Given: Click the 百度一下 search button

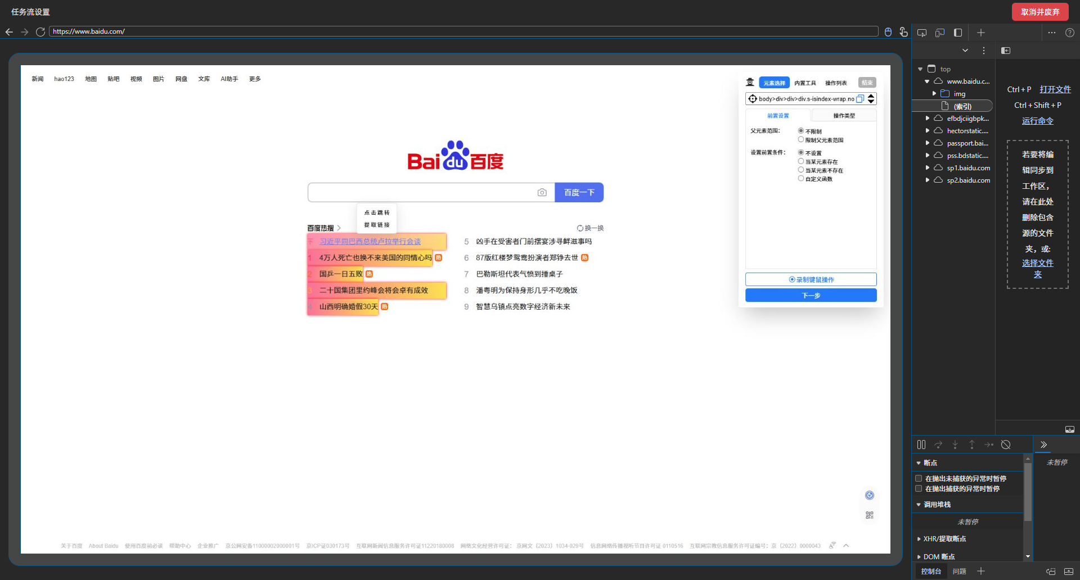Looking at the screenshot, I should click(x=579, y=192).
